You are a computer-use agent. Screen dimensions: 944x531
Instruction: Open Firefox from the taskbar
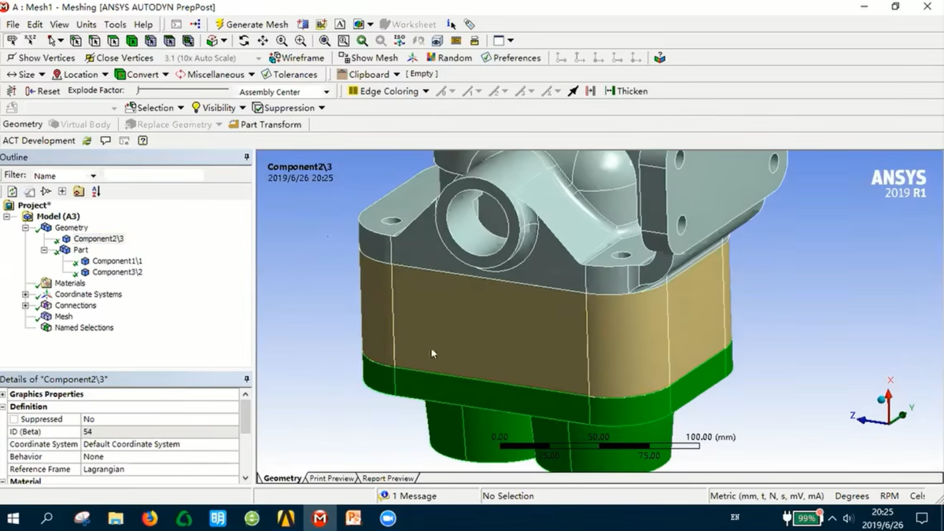[149, 518]
